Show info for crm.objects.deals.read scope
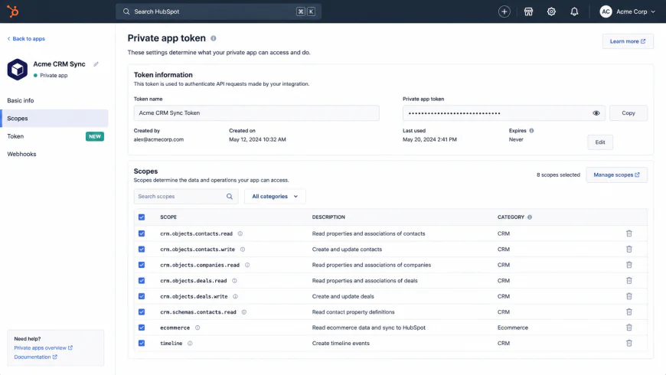 tap(234, 281)
